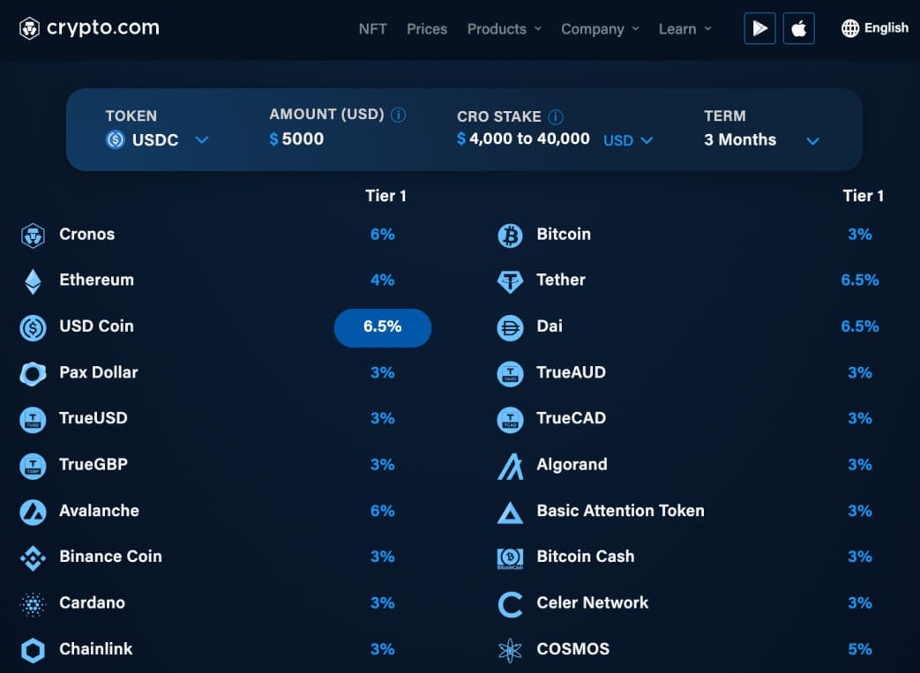
Task: Click the Pax Dollar icon
Action: pyautogui.click(x=33, y=374)
